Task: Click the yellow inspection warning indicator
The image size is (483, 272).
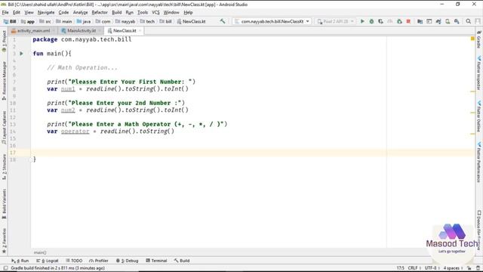Action: [472, 39]
